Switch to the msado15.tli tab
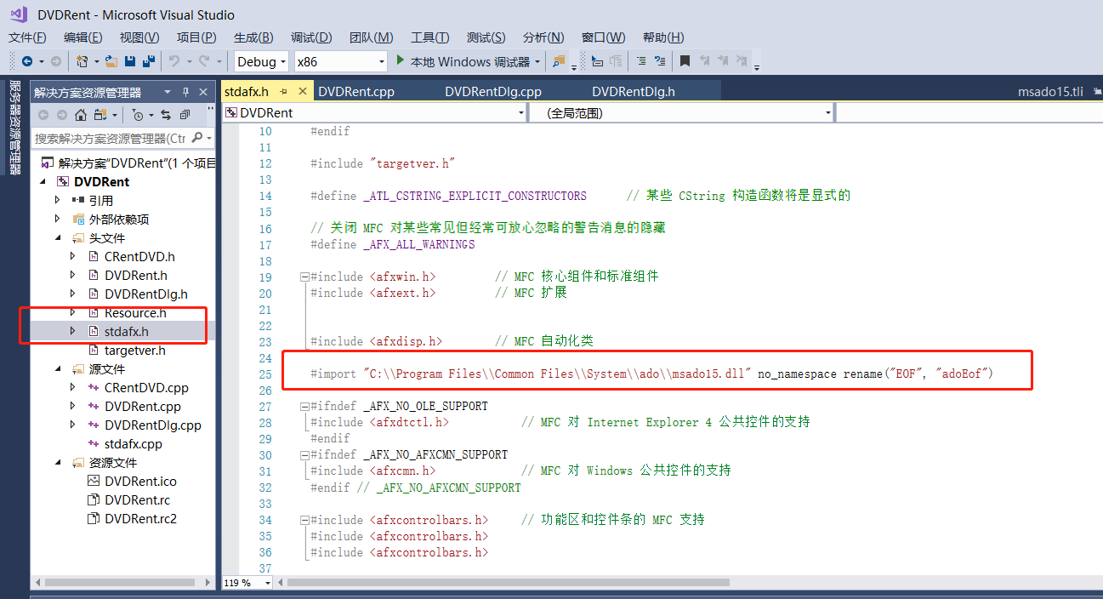1103x599 pixels. point(1050,91)
